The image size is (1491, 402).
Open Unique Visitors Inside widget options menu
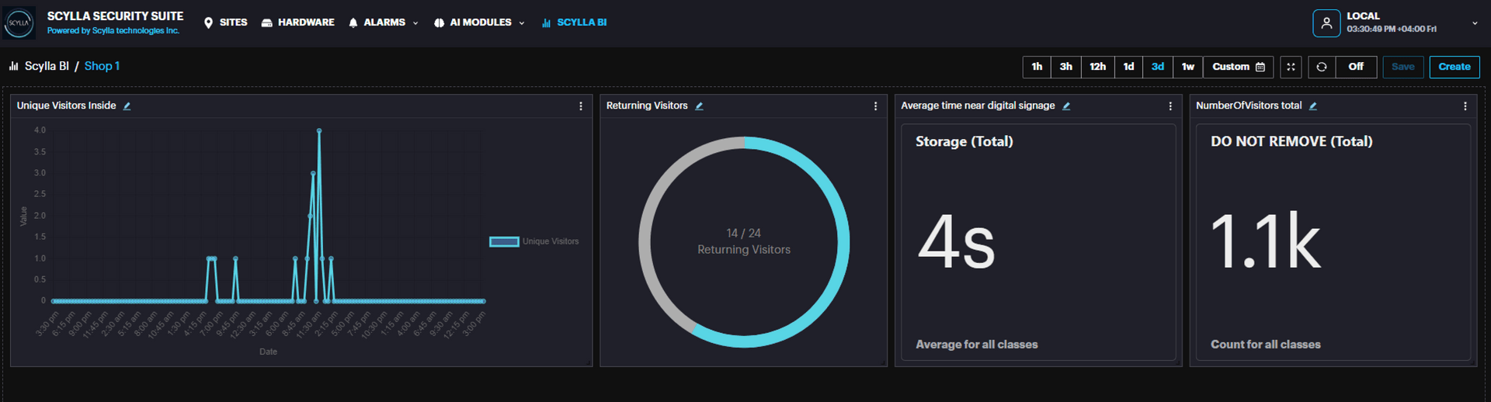(x=581, y=106)
